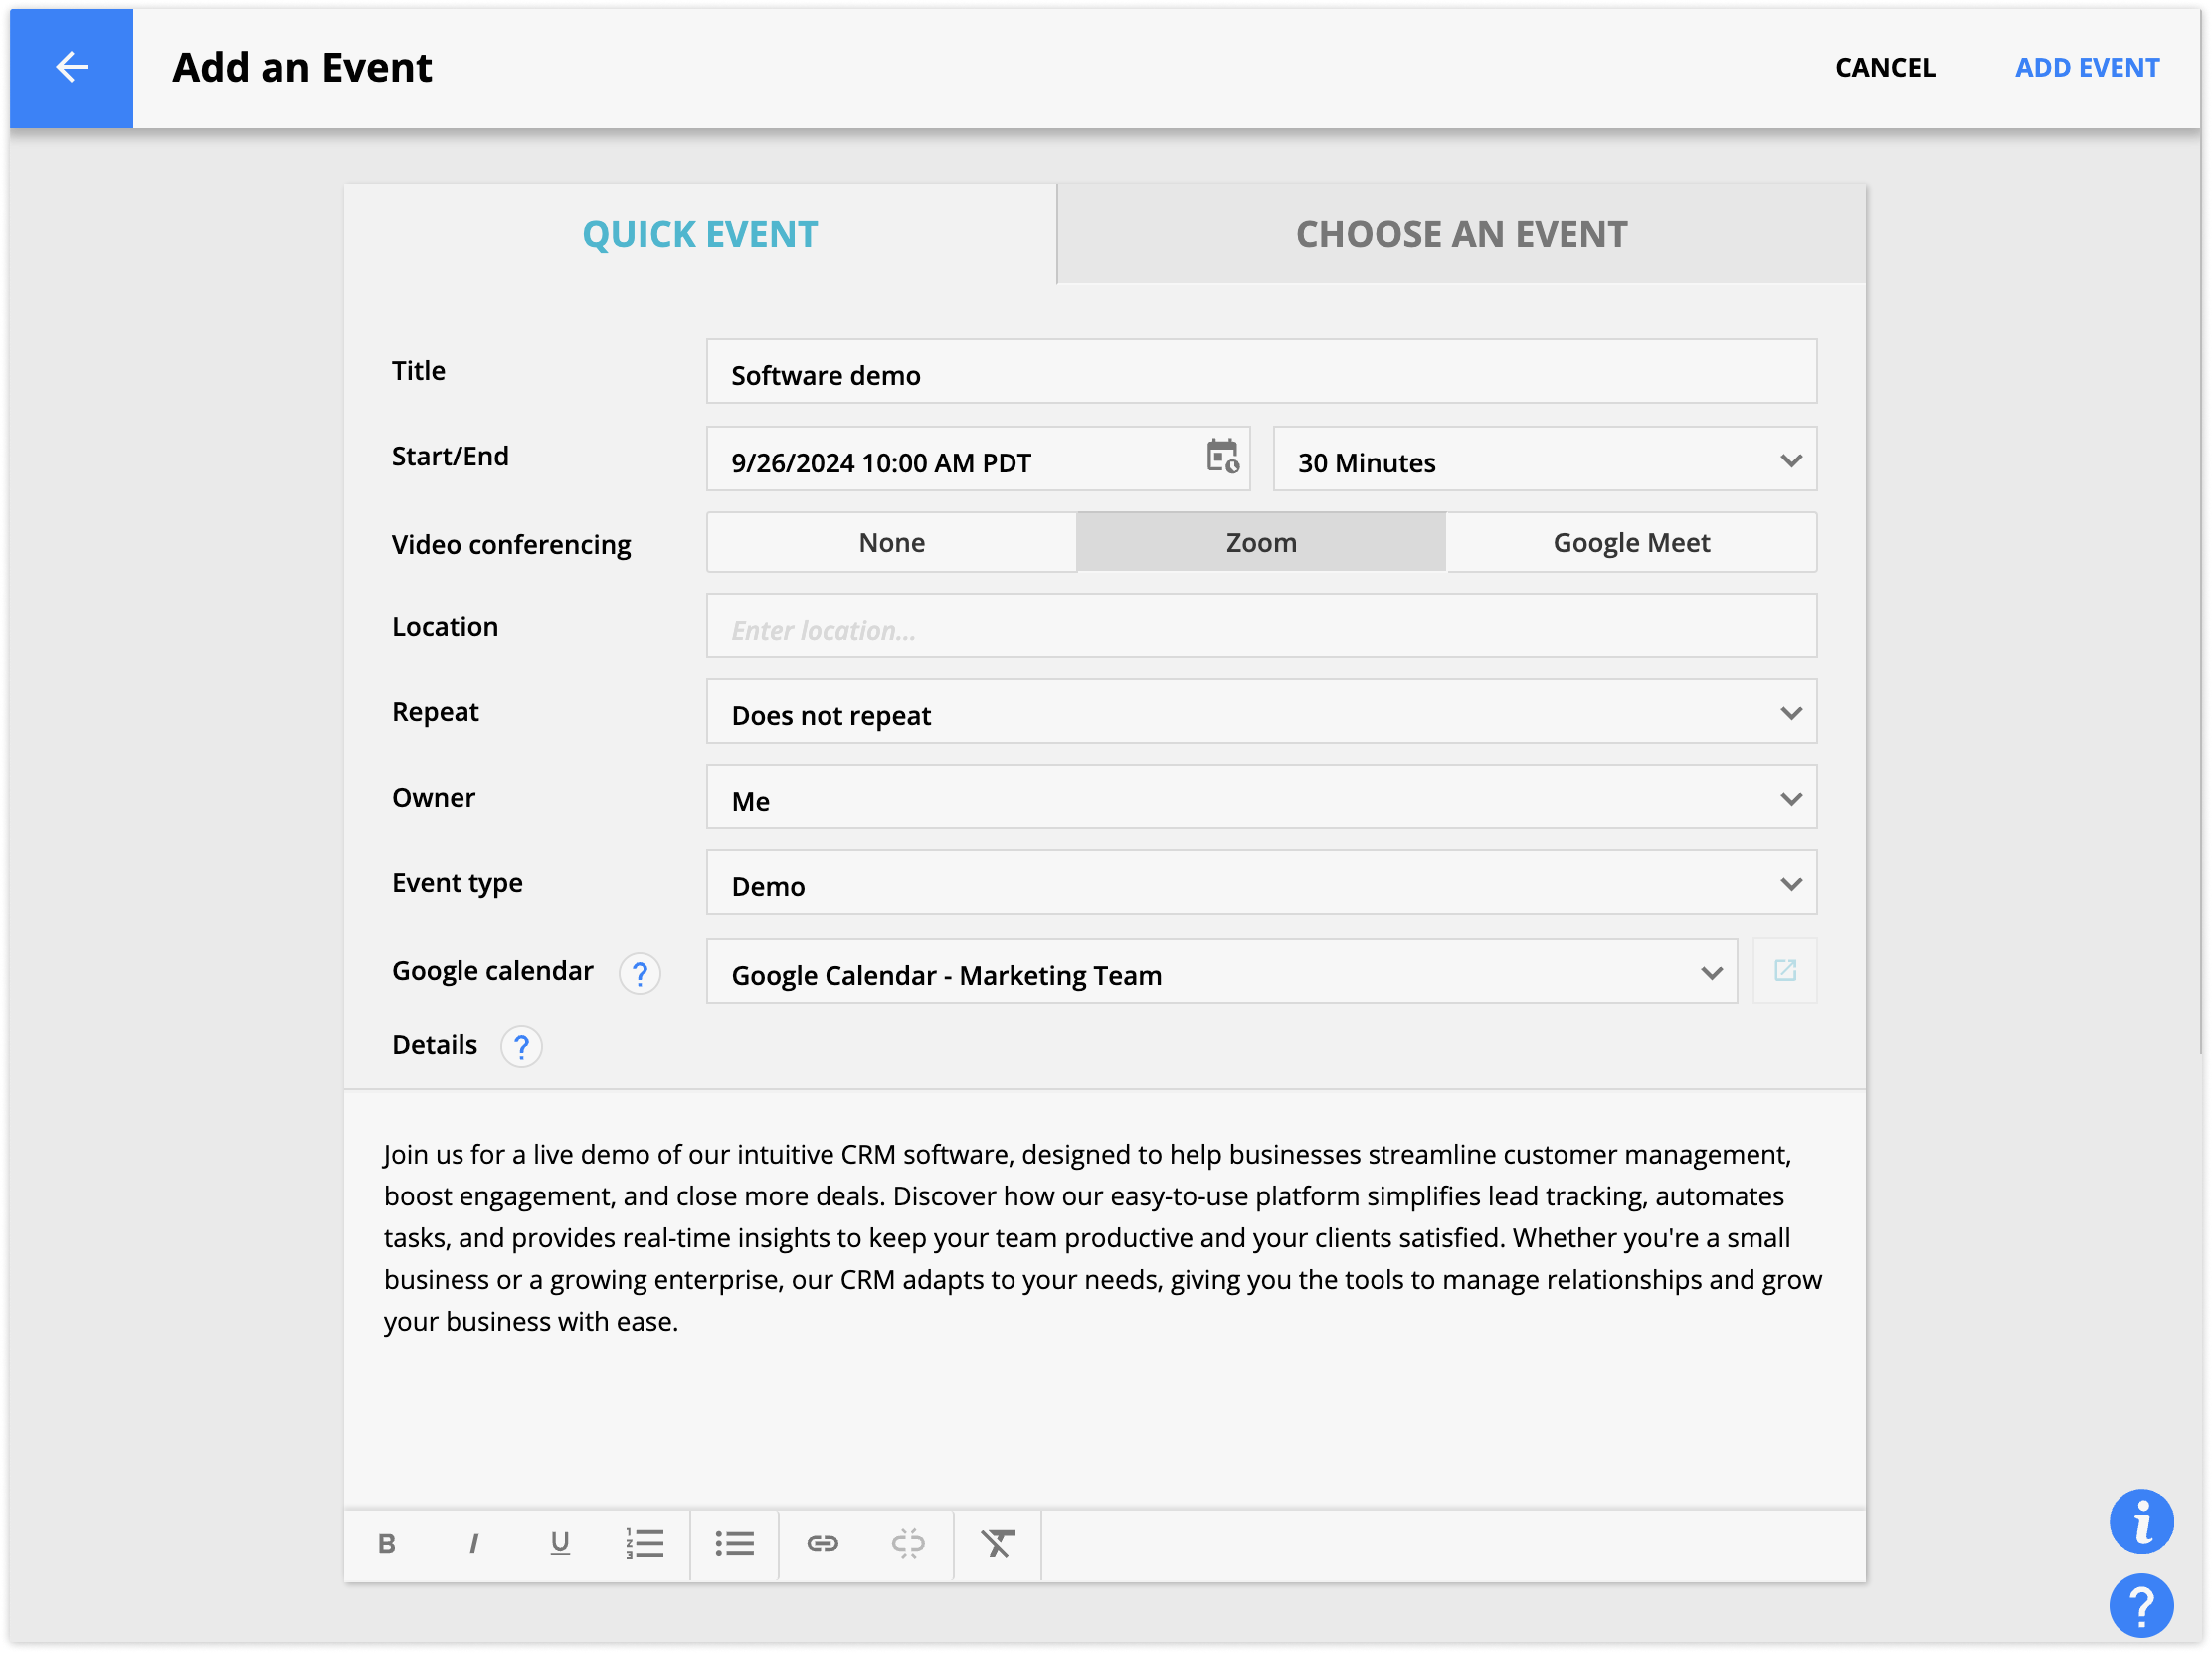Switch to the Choose an Event tab
Viewport: 2212px width, 1653px height.
click(1461, 234)
